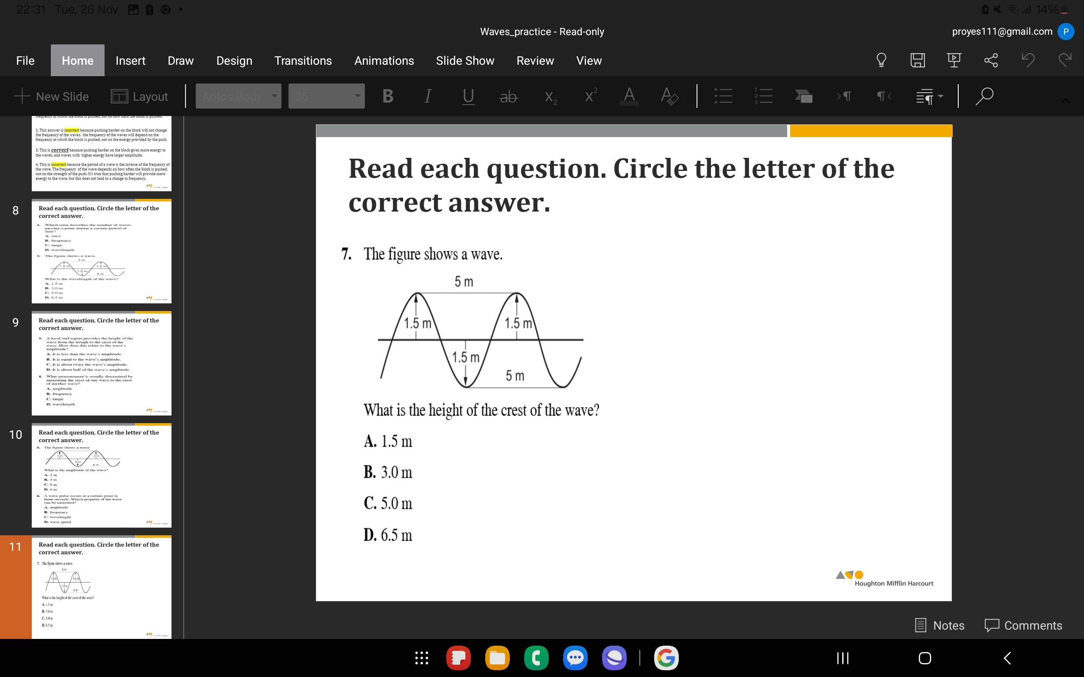Switch to the Insert tab
The height and width of the screenshot is (677, 1084).
(x=130, y=61)
